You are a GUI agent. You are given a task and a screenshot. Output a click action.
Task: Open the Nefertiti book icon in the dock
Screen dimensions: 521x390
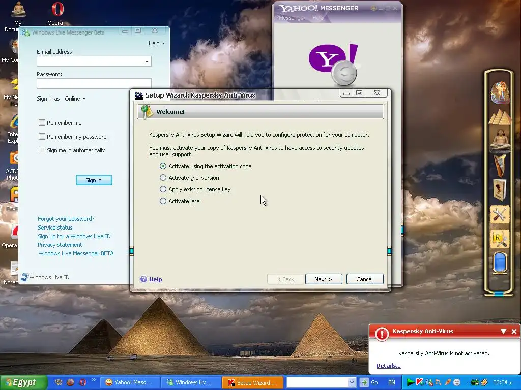[x=500, y=190]
